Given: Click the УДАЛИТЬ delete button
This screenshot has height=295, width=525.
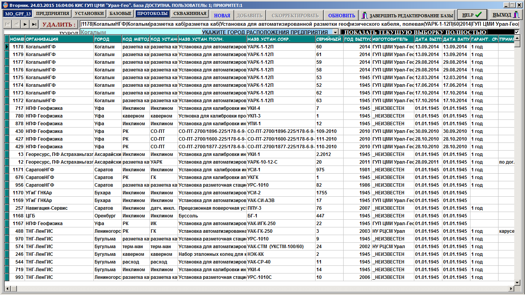Looking at the screenshot, I should pyautogui.click(x=58, y=25).
